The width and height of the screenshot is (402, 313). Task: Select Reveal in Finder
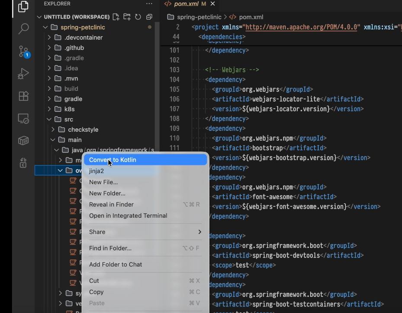[145, 205]
